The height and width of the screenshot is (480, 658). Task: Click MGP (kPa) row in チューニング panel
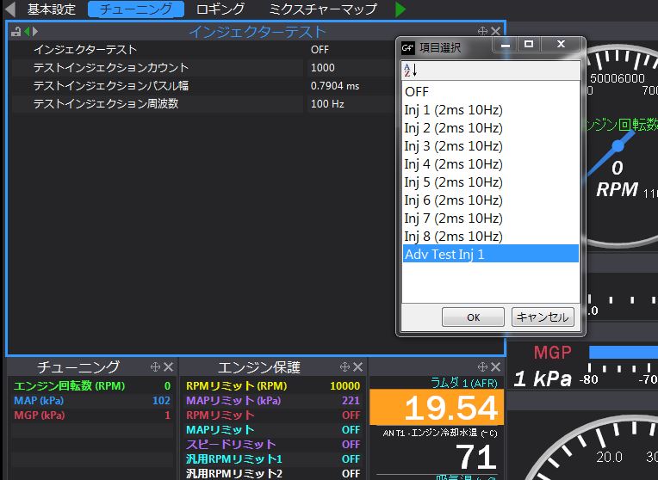(92, 415)
